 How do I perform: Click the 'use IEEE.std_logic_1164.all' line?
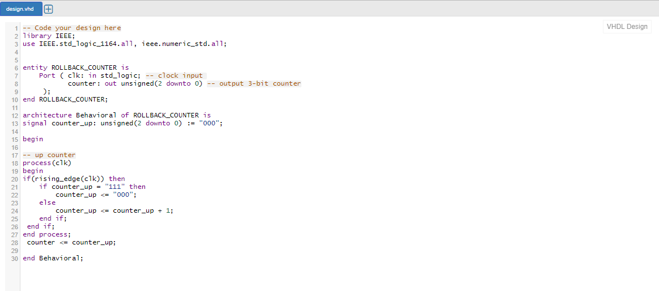coord(125,44)
